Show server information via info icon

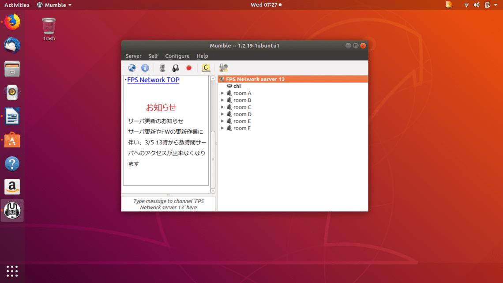(x=144, y=68)
